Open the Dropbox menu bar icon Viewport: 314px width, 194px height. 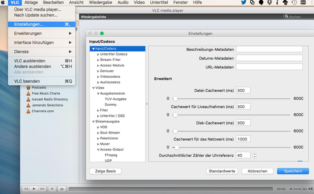[x=270, y=2]
